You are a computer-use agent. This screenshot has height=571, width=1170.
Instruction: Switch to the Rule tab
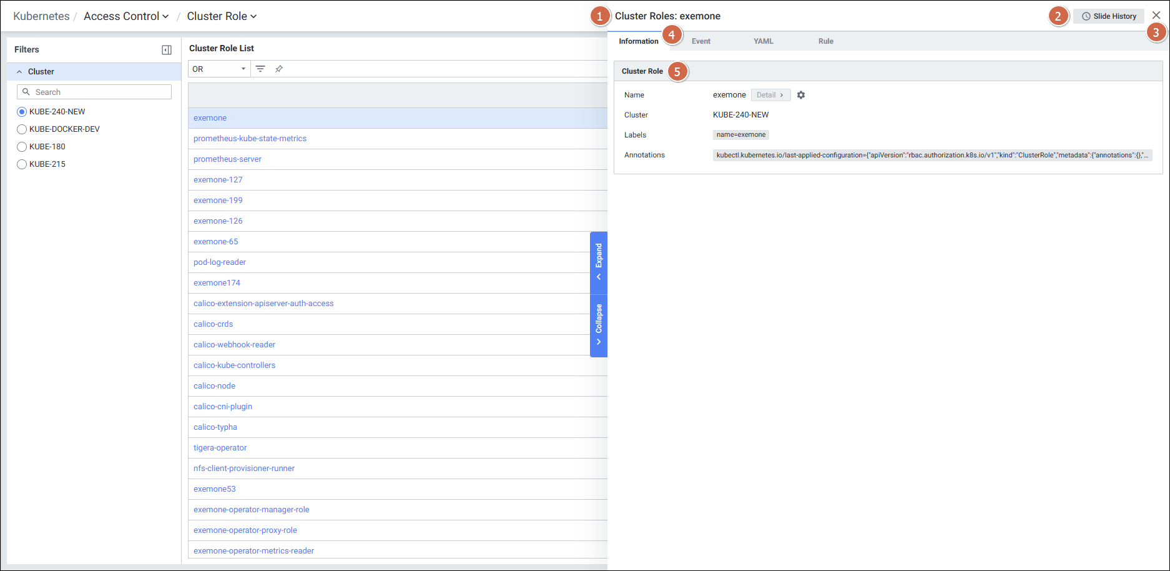click(x=825, y=41)
